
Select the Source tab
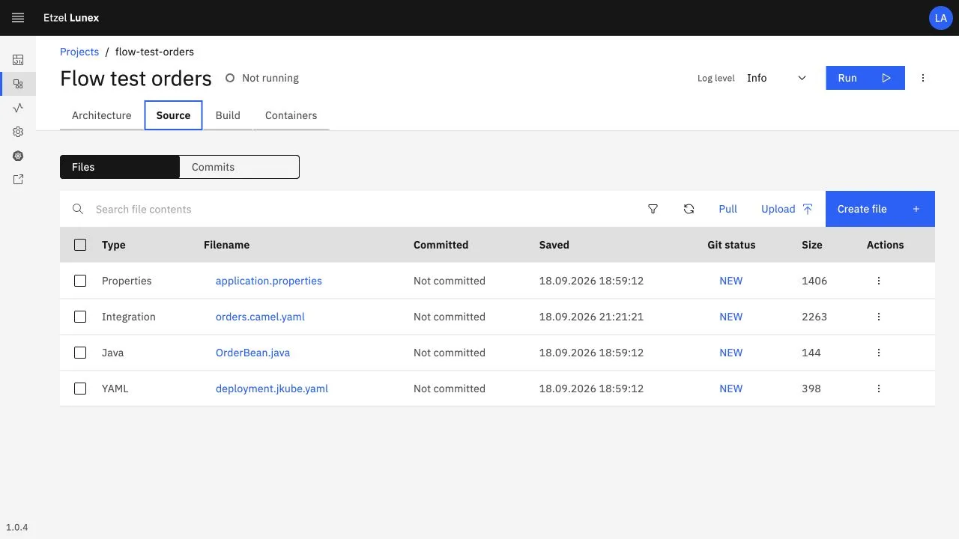173,115
